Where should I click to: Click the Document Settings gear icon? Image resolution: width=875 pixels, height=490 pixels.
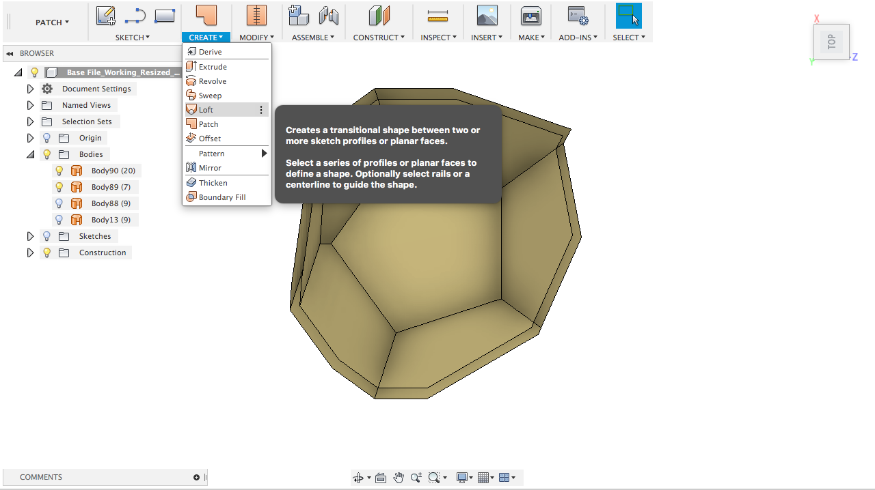point(46,89)
